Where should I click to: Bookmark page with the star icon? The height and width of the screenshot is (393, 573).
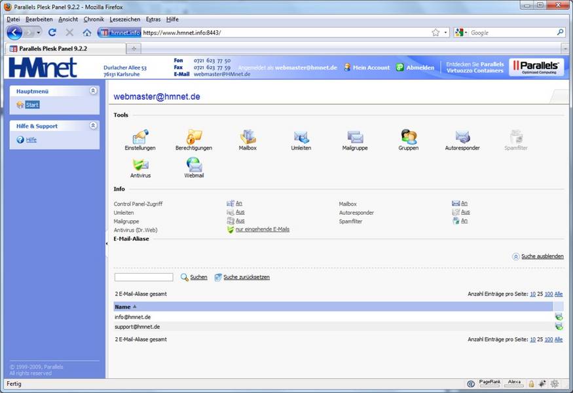point(435,33)
